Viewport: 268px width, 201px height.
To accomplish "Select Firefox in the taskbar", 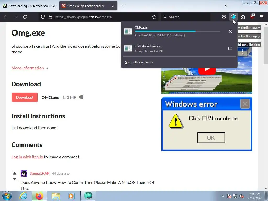I will [39, 196].
